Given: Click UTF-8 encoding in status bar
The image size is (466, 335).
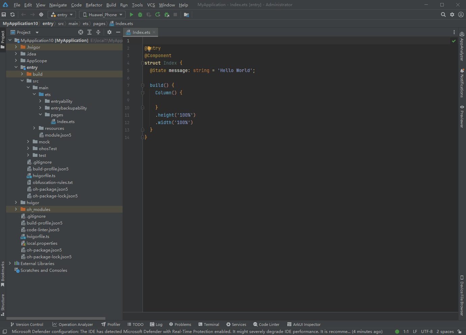Looking at the screenshot, I should [x=426, y=332].
